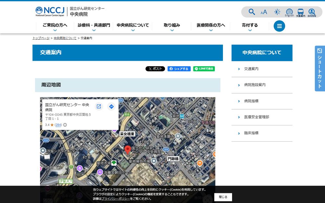The height and width of the screenshot is (203, 325).
Task: Send via LINEで送る button
Action: (204, 69)
